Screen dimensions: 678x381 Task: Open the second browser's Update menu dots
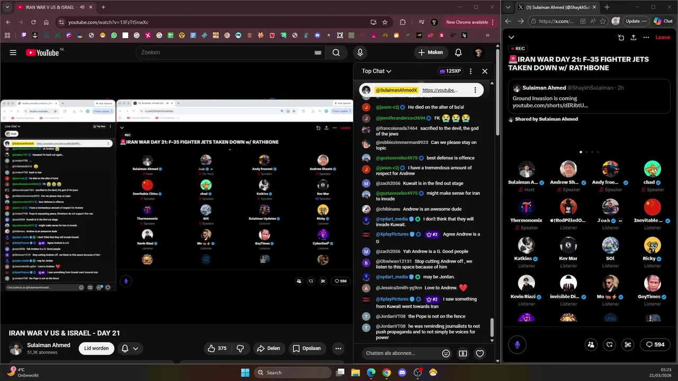pos(644,21)
